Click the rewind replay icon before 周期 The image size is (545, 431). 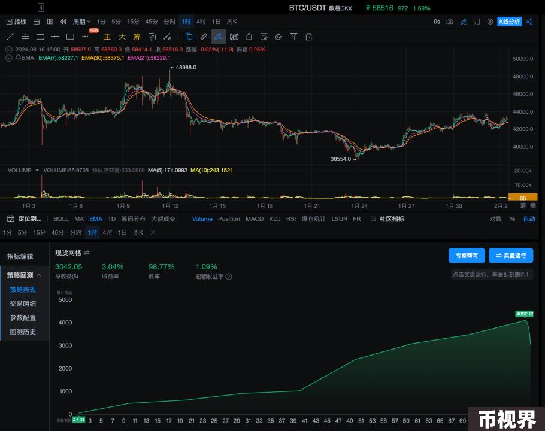[63, 22]
